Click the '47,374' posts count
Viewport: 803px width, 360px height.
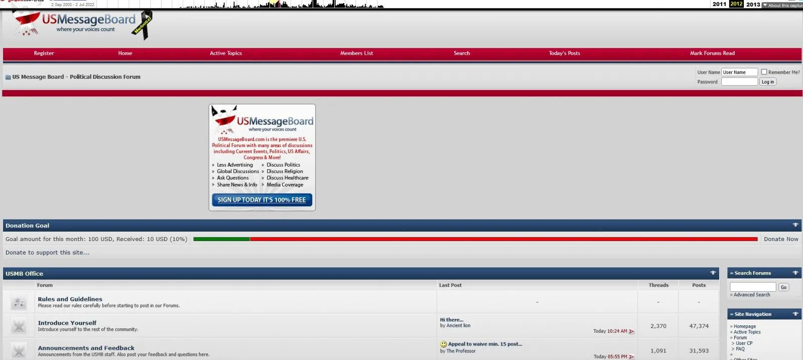pyautogui.click(x=699, y=326)
